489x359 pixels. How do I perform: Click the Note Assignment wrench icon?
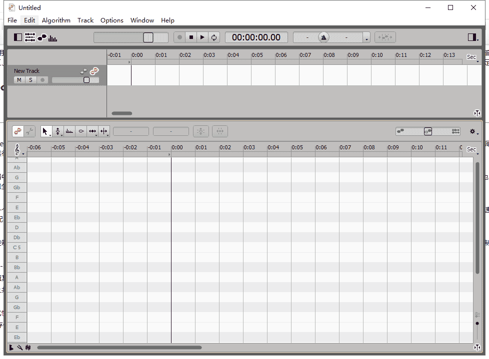pyautogui.click(x=29, y=131)
